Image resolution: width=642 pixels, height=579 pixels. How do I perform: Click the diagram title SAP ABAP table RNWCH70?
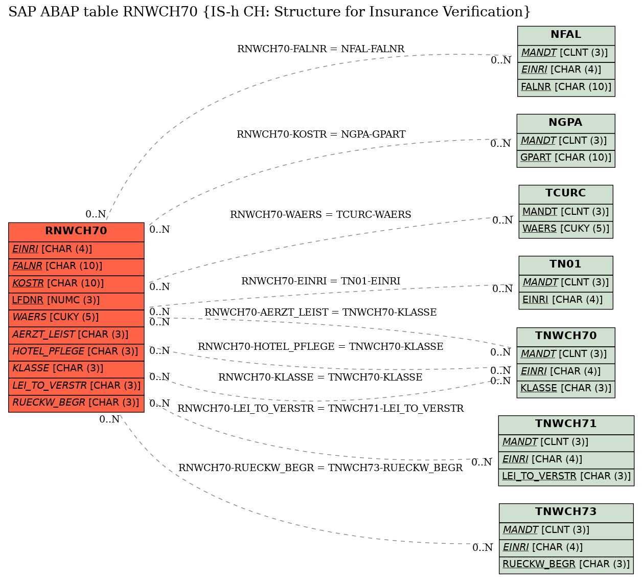269,12
